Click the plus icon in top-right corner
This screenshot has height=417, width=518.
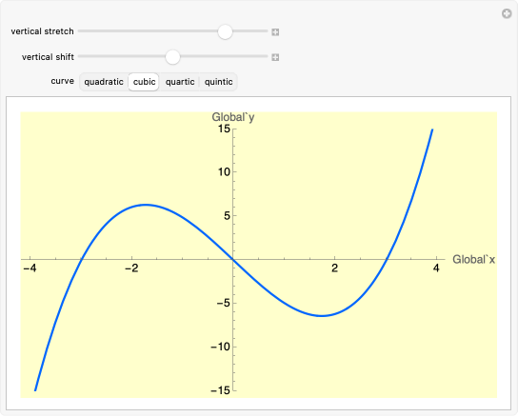tap(507, 14)
